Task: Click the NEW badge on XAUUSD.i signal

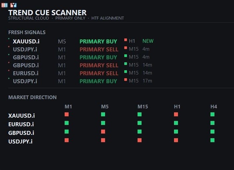Action: click(148, 41)
